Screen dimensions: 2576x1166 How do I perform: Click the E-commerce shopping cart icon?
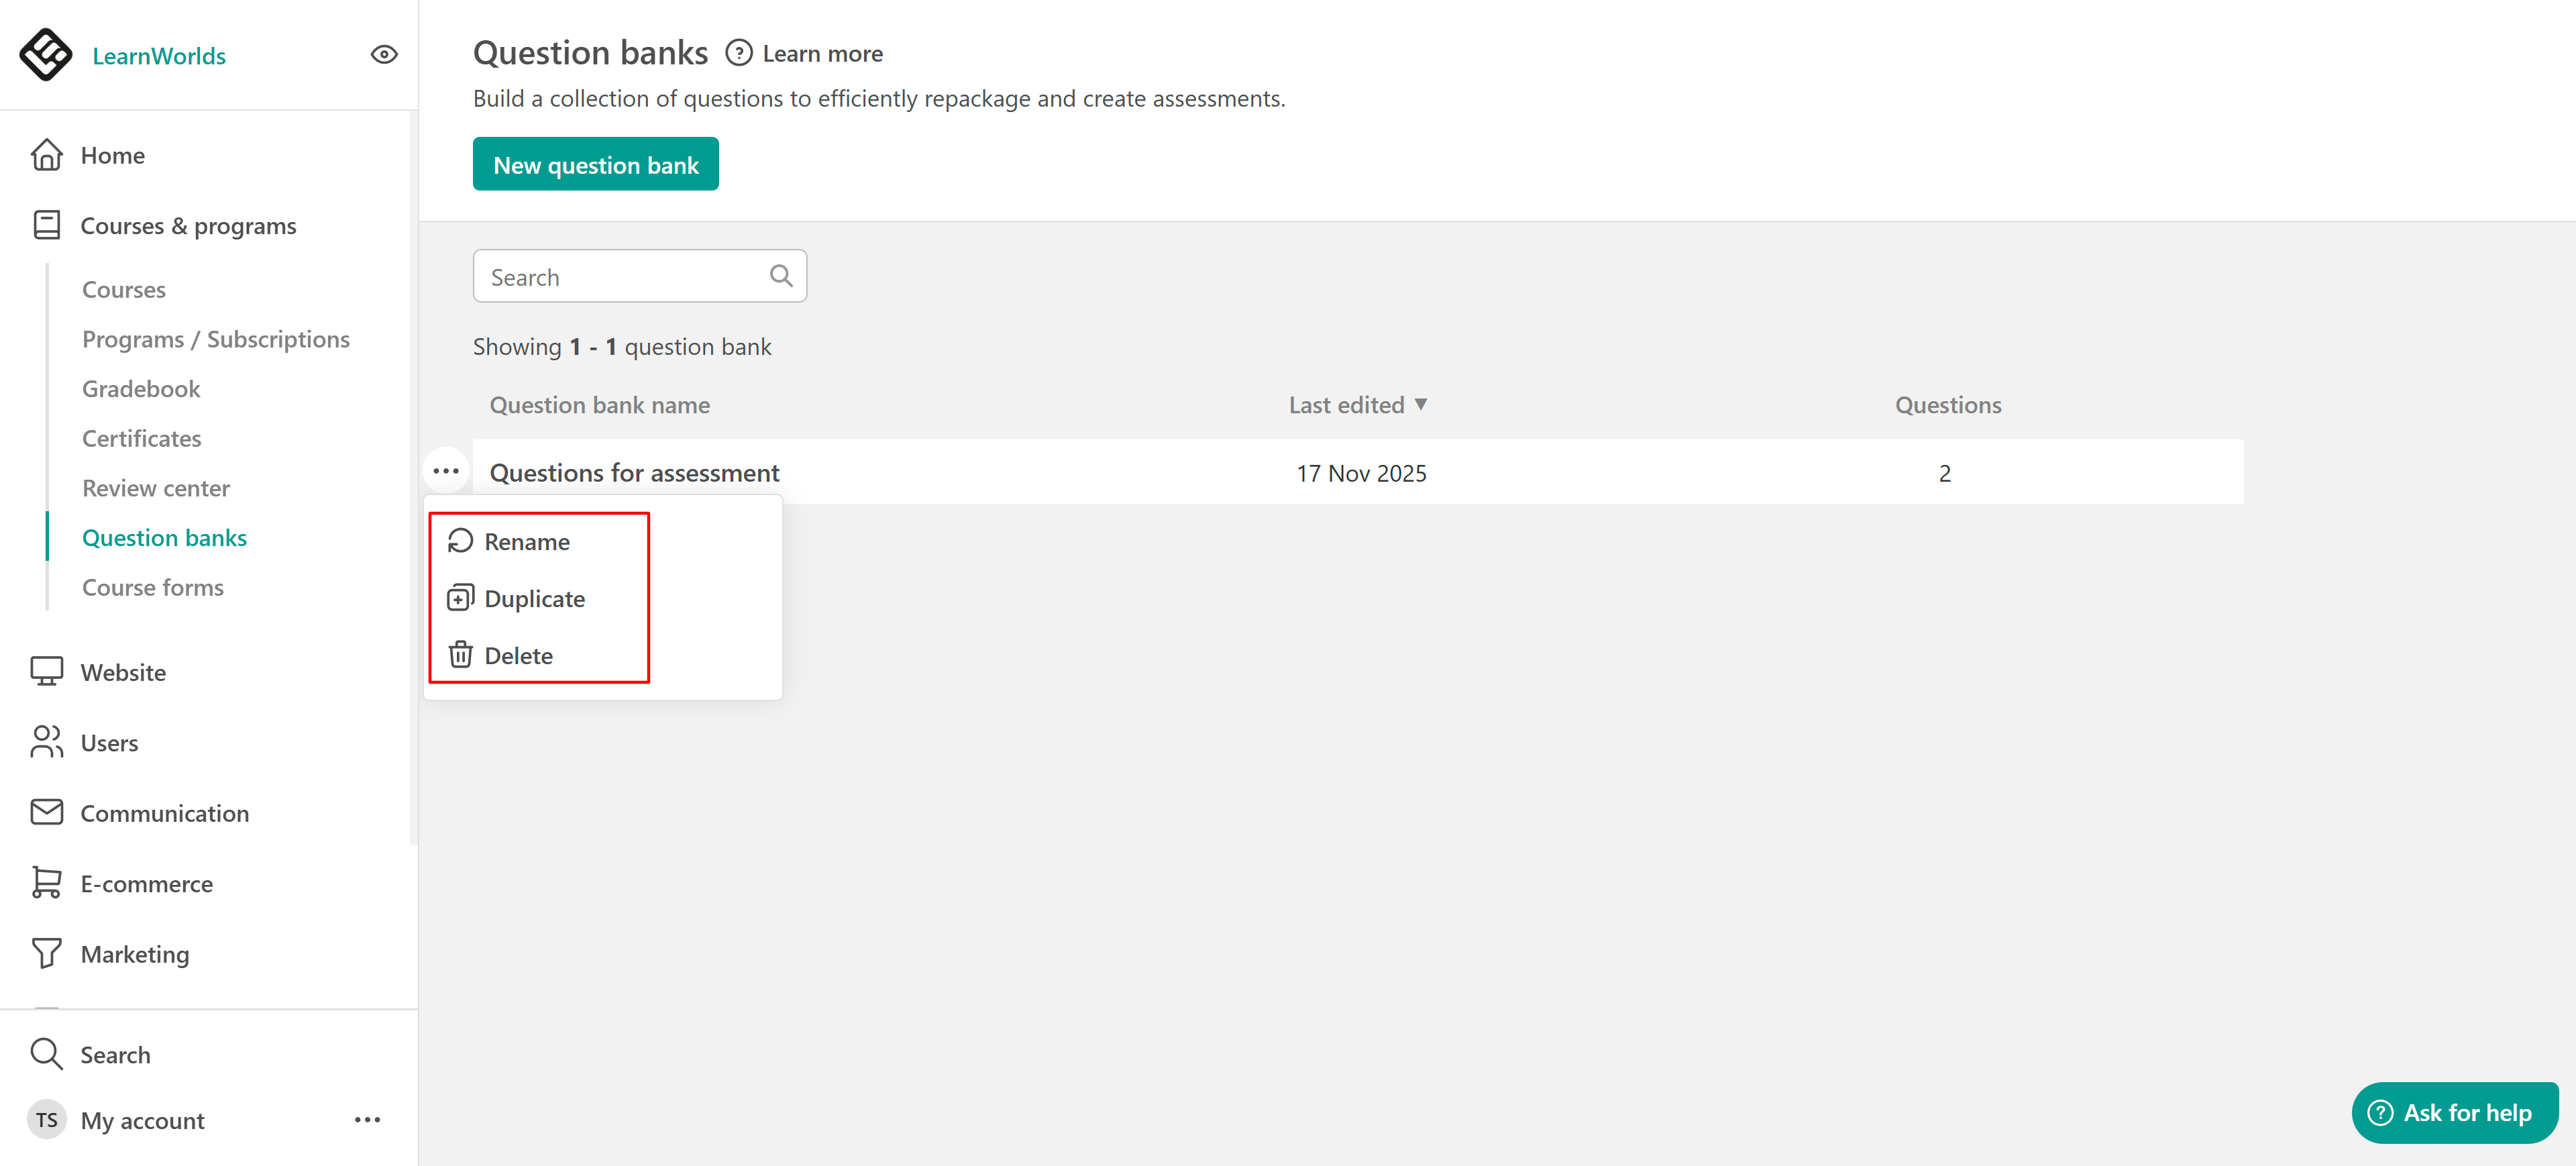(x=46, y=883)
